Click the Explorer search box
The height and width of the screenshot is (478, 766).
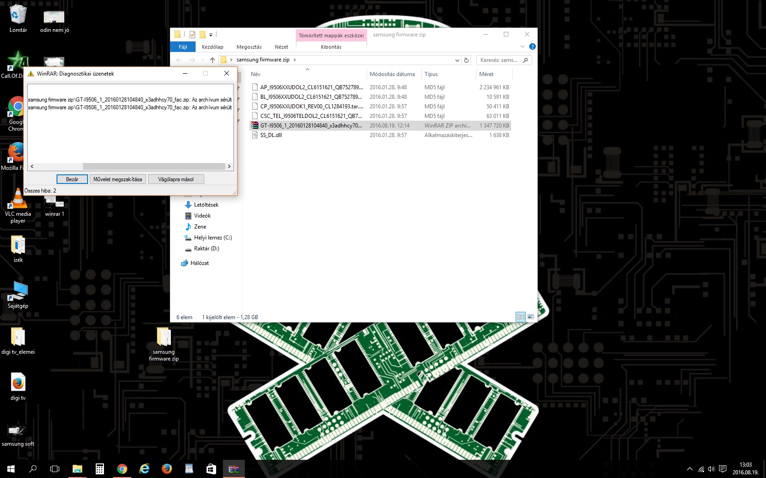[x=504, y=60]
